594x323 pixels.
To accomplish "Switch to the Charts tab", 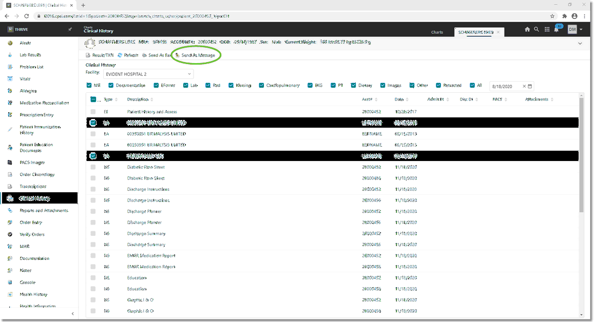I will point(437,32).
